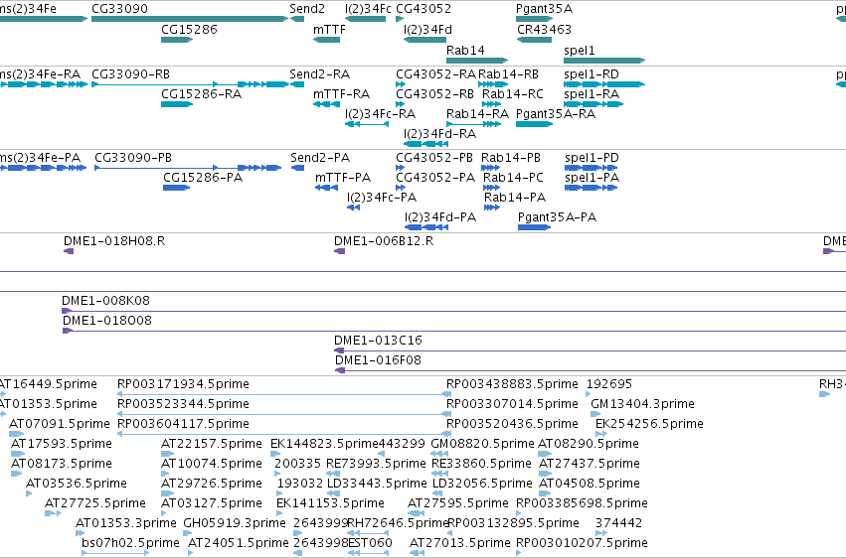This screenshot has width=846, height=558.
Task: Open the CR43463 gene label
Action: [x=544, y=29]
